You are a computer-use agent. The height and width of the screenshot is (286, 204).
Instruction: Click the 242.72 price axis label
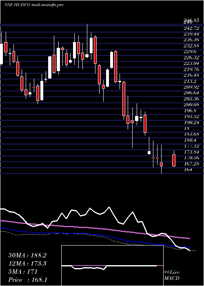(x=191, y=28)
